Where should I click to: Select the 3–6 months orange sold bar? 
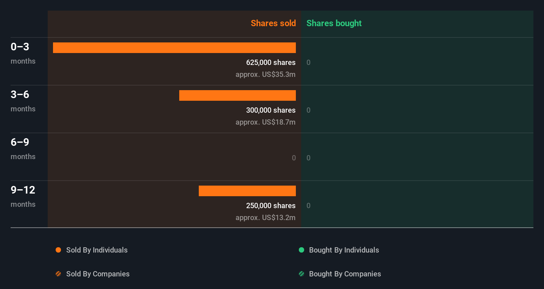click(238, 95)
